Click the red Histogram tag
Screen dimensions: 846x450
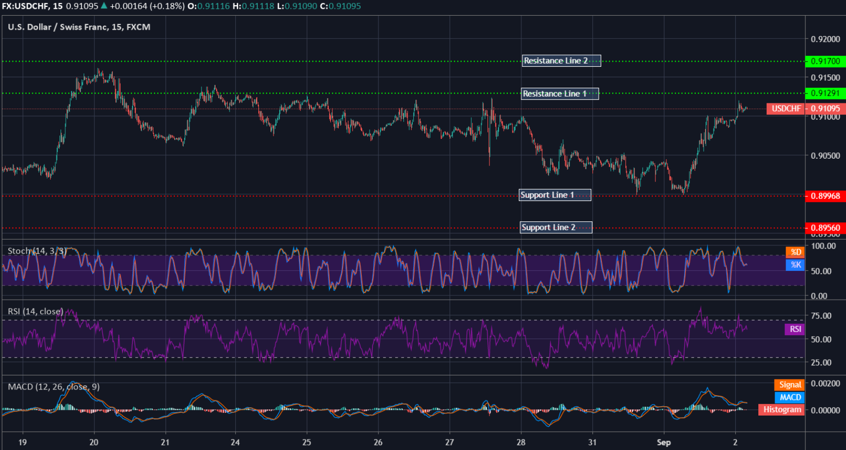782,410
